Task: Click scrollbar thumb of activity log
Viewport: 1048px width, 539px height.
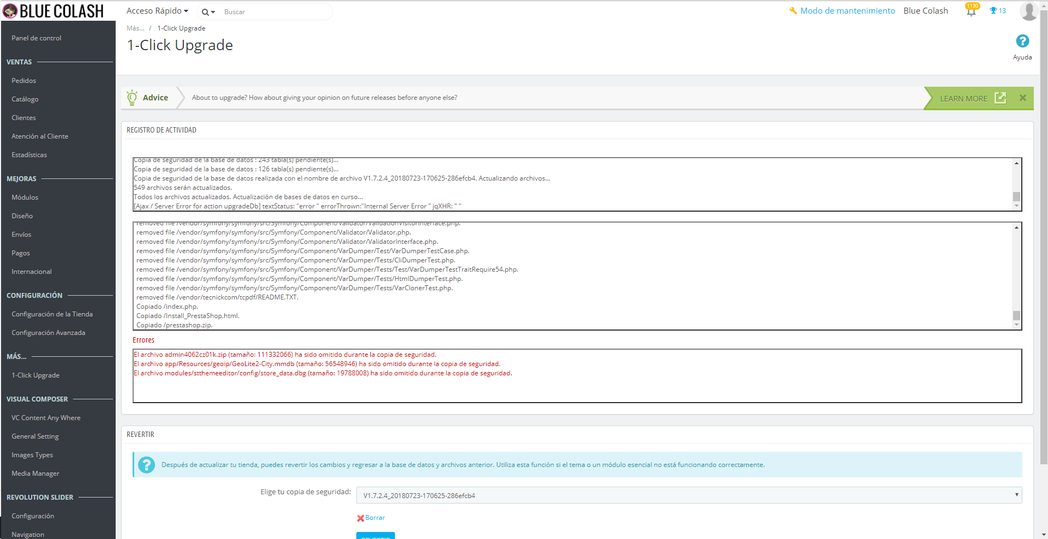Action: coord(1016,196)
